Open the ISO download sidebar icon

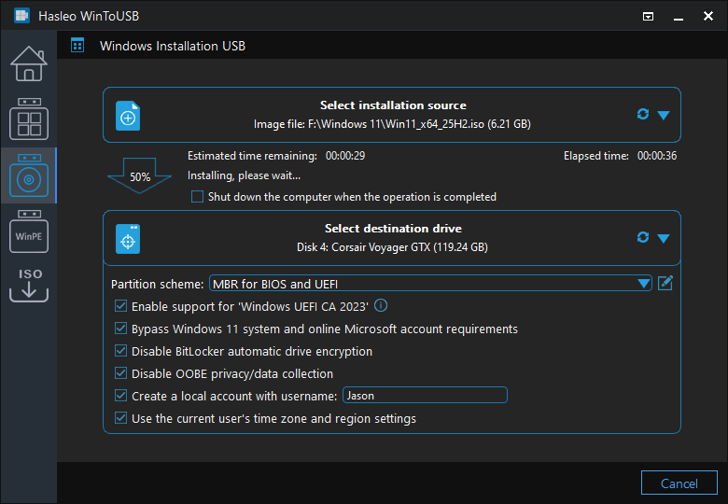[29, 285]
